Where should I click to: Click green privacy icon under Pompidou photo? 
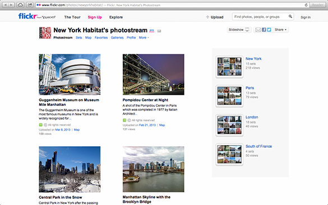[x=124, y=120]
